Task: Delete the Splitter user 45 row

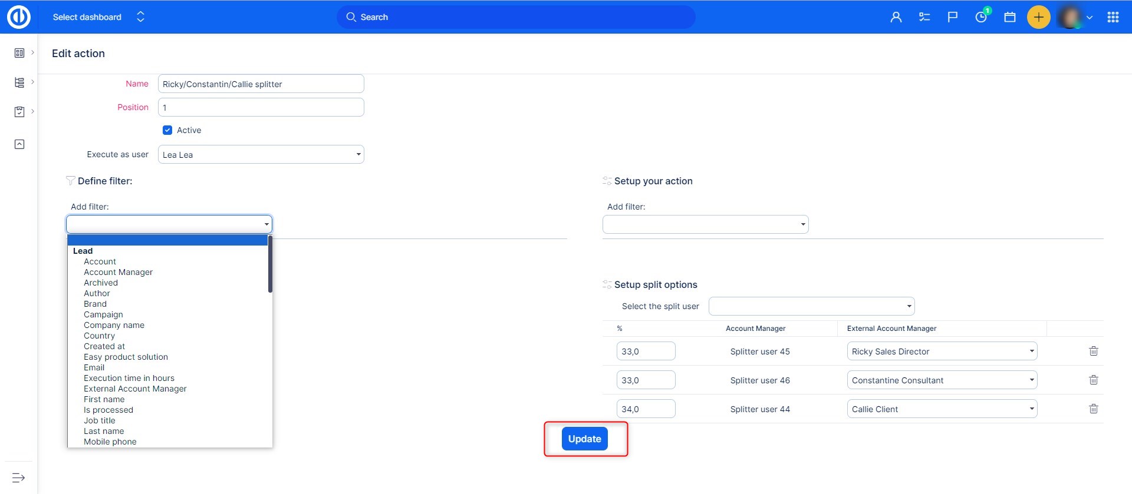Action: pyautogui.click(x=1093, y=351)
